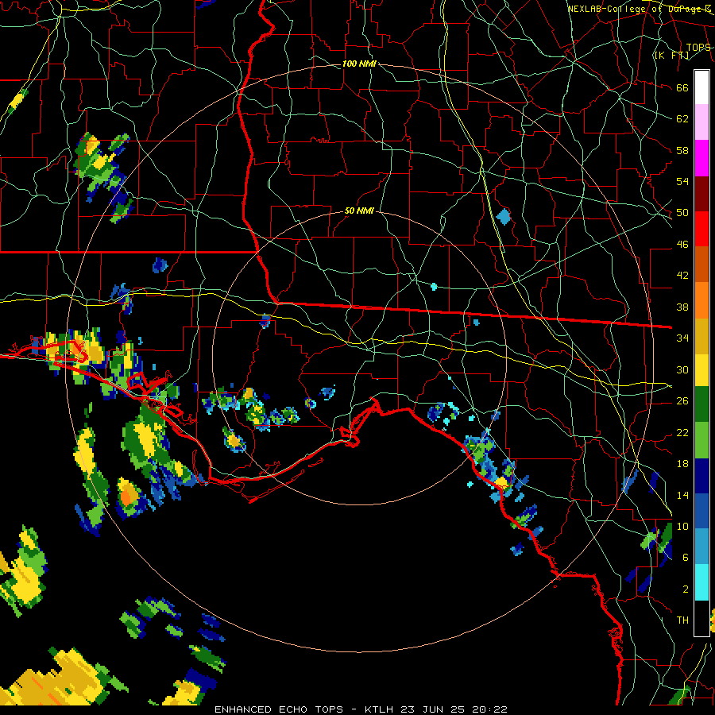Screen dimensions: 715x715
Task: Click the 34 scale label
Action: coord(682,338)
